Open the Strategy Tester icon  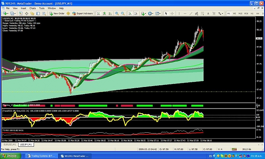(44, 14)
